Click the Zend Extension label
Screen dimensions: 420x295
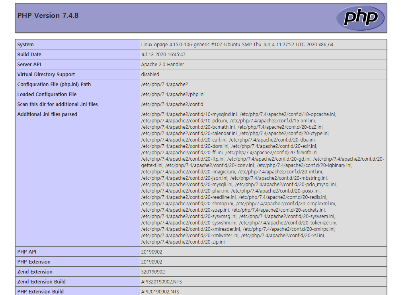[x=35, y=271]
